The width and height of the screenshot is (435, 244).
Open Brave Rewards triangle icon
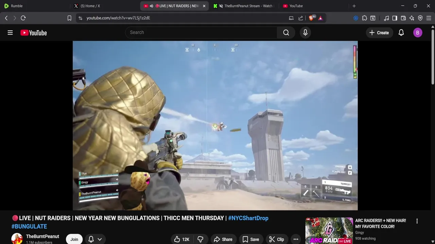(x=320, y=18)
